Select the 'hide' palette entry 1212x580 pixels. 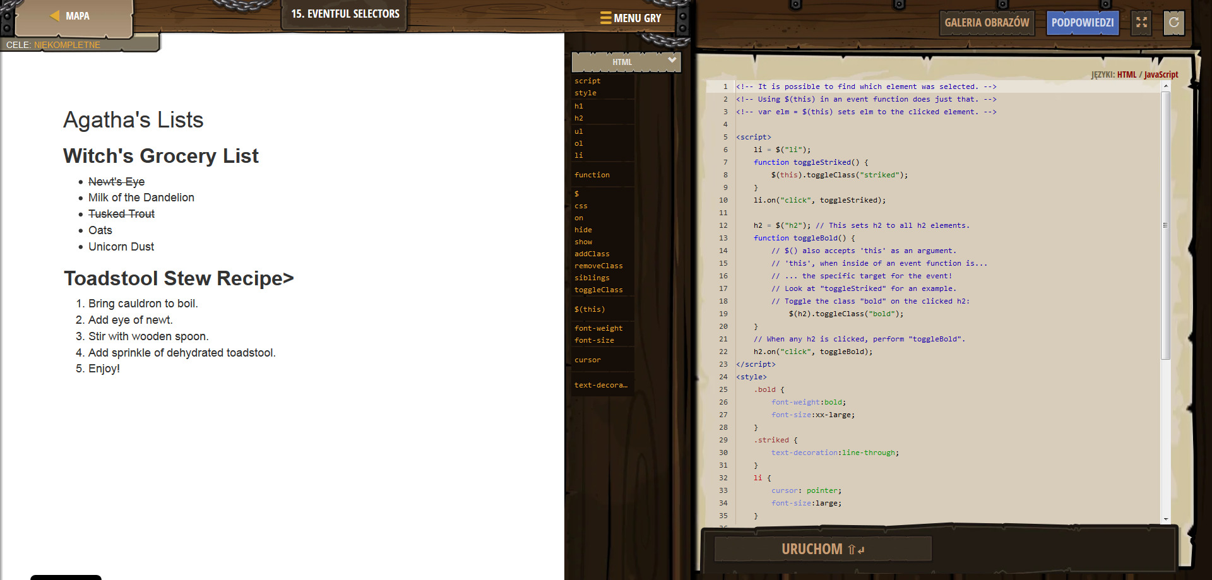(583, 230)
